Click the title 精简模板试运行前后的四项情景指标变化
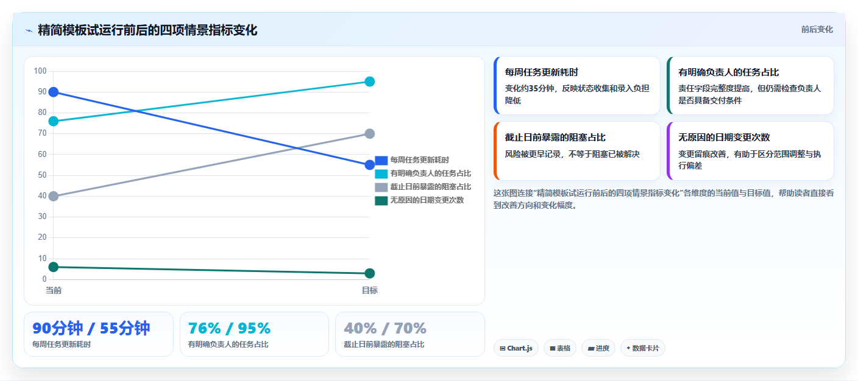858x381 pixels. (147, 30)
